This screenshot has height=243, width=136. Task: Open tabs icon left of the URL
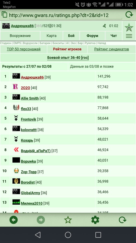[5, 15]
